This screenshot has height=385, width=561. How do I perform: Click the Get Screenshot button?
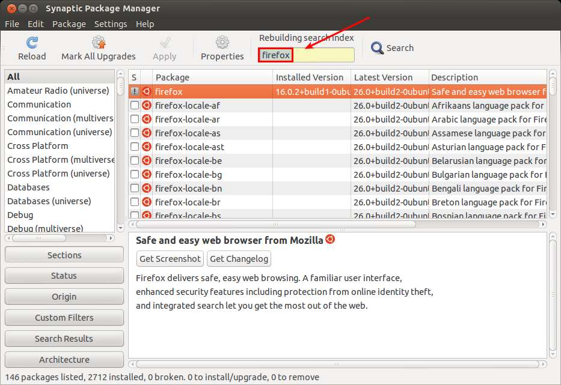point(170,258)
